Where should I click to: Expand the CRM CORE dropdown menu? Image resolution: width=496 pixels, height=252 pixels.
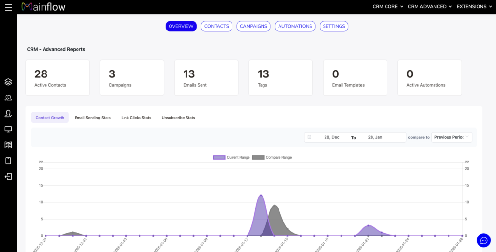pos(388,7)
